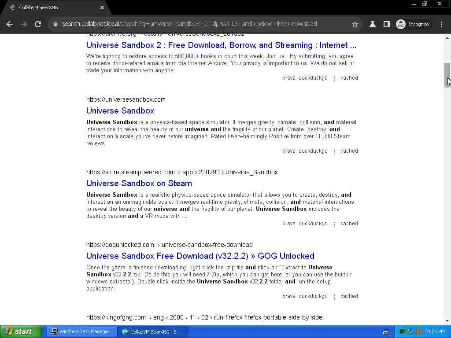The height and width of the screenshot is (338, 451).
Task: Open options dots beside Internet Archive result engines
Action: tap(334, 78)
